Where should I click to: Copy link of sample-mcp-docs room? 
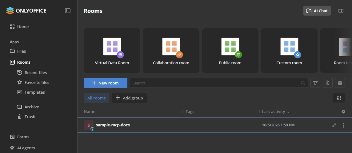pyautogui.click(x=334, y=125)
